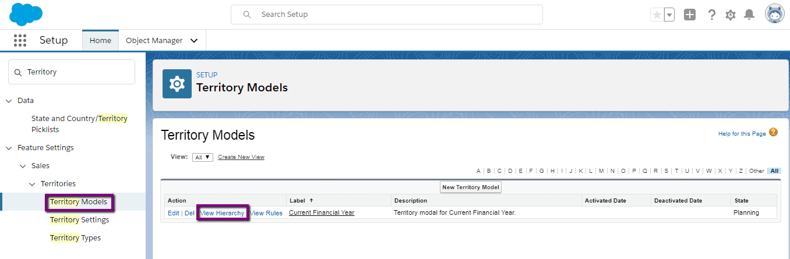Collapse the Feature Settings section

tap(9, 148)
